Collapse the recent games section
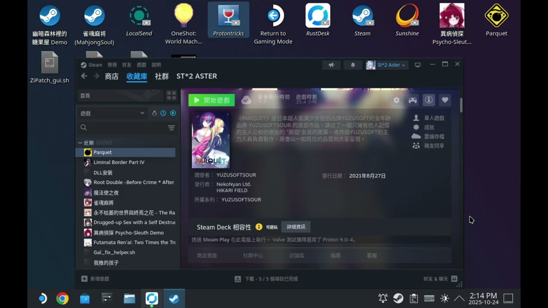This screenshot has width=548, height=308. [x=80, y=142]
